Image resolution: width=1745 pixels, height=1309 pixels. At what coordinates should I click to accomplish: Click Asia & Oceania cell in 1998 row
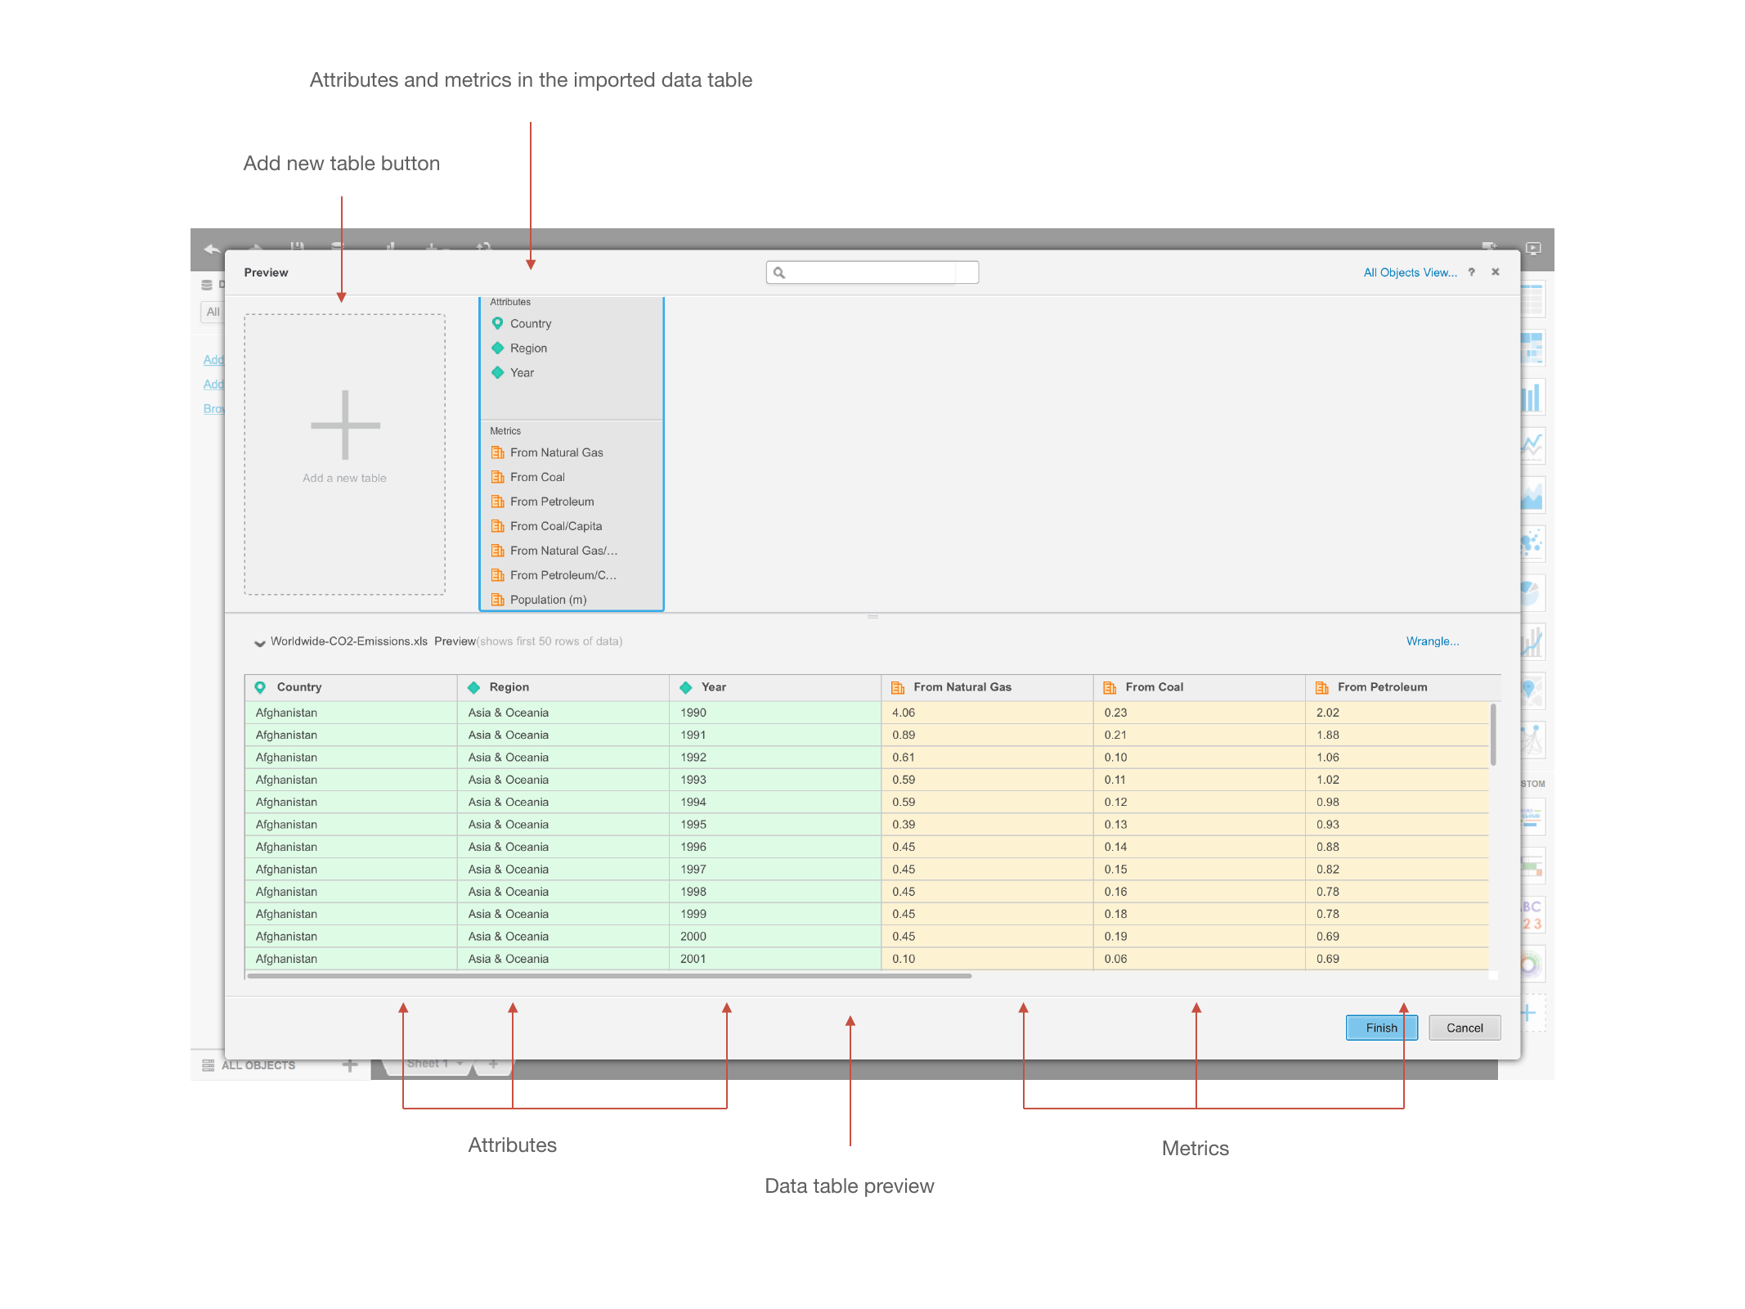coord(563,892)
